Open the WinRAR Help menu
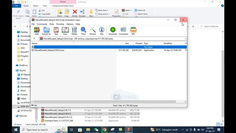 click(x=78, y=24)
